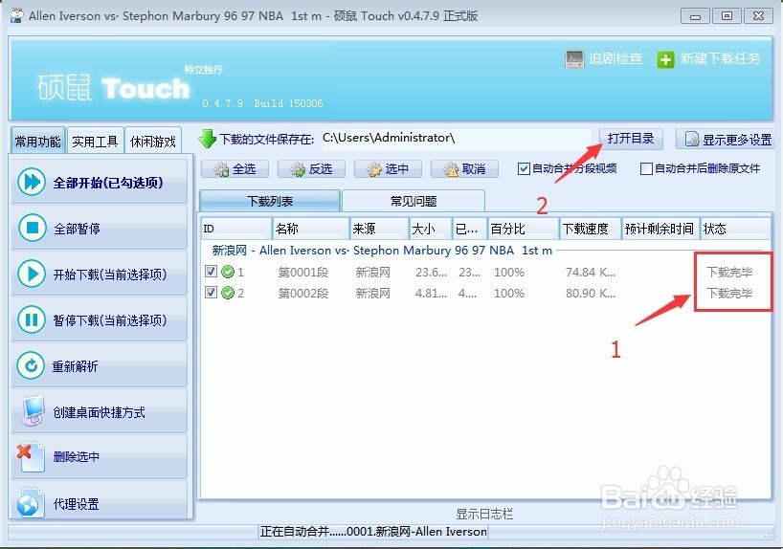Click the green plus new task icon
The image size is (783, 549).
(x=665, y=59)
